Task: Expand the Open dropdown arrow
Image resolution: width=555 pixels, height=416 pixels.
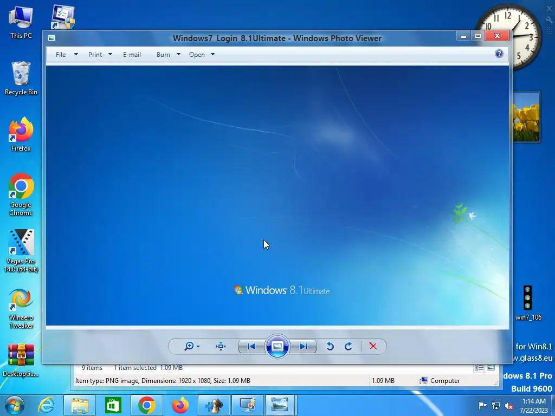Action: click(x=212, y=55)
